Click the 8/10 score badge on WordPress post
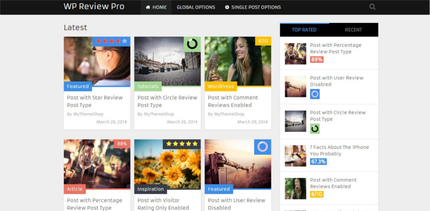Image resolution: width=430 pixels, height=211 pixels. [x=263, y=42]
